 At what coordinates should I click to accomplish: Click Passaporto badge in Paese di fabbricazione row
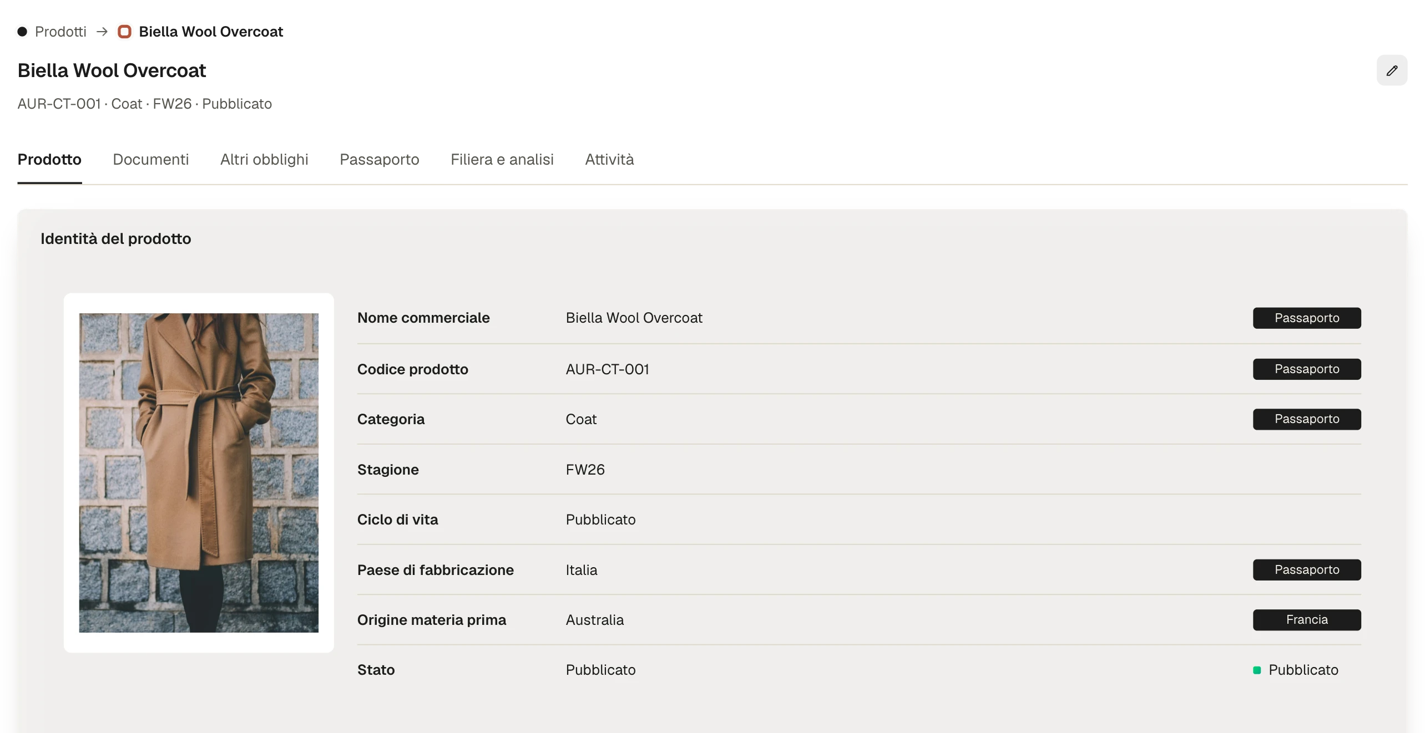coord(1307,570)
